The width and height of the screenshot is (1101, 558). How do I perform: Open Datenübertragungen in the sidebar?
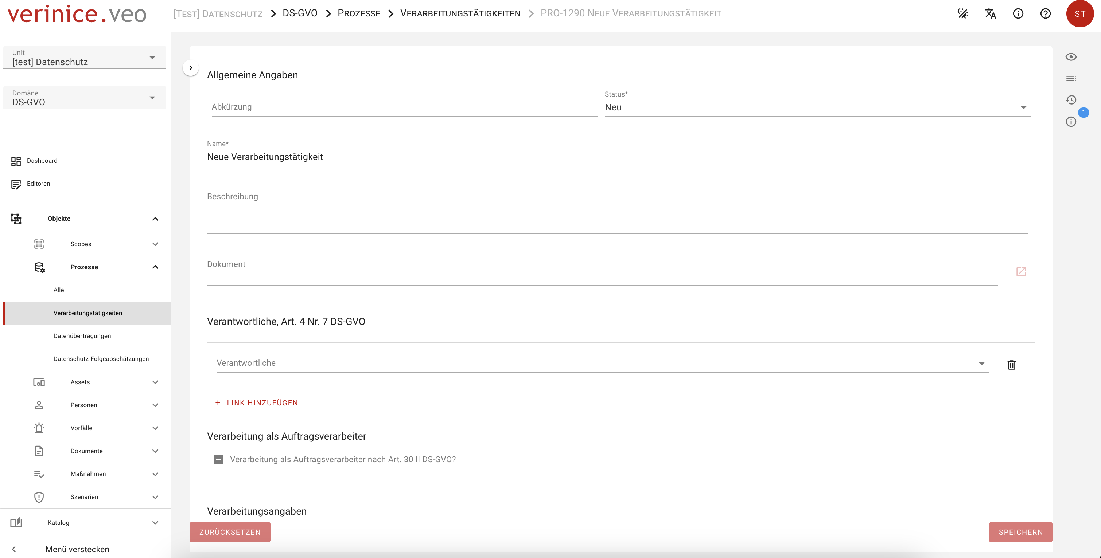pos(82,336)
